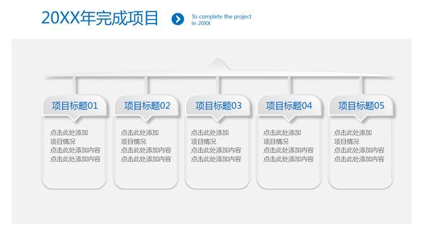Click the heading '项目标题04'
Viewport: 423px width, 238px height.
[289, 106]
